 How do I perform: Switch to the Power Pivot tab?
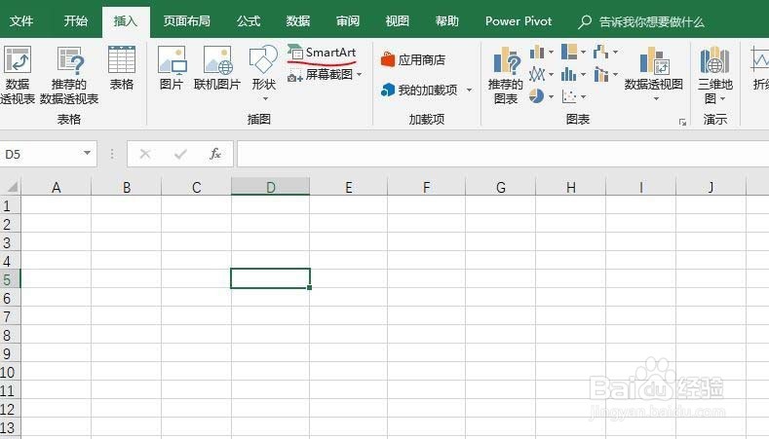pos(519,21)
